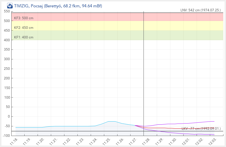Select the KF2: 450 cm label
The image size is (226, 147).
(24, 28)
